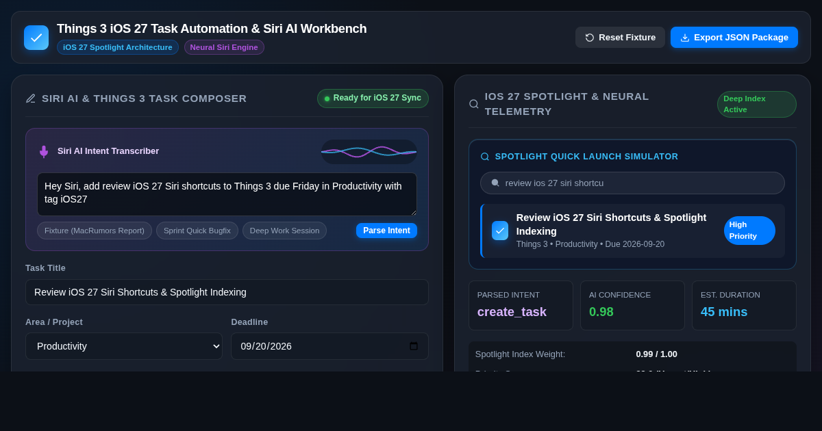Image resolution: width=822 pixels, height=431 pixels.
Task: Click the purple Siri microphone icon
Action: [44, 151]
